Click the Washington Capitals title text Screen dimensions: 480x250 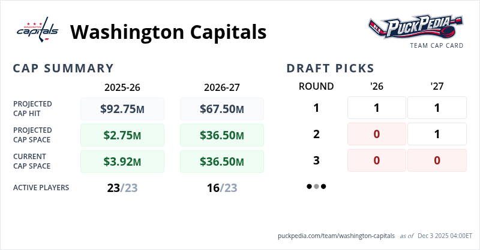[x=168, y=31]
